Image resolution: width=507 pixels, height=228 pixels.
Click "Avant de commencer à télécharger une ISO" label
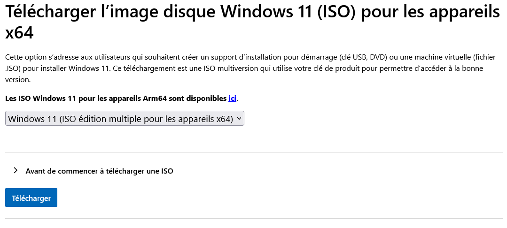click(99, 171)
